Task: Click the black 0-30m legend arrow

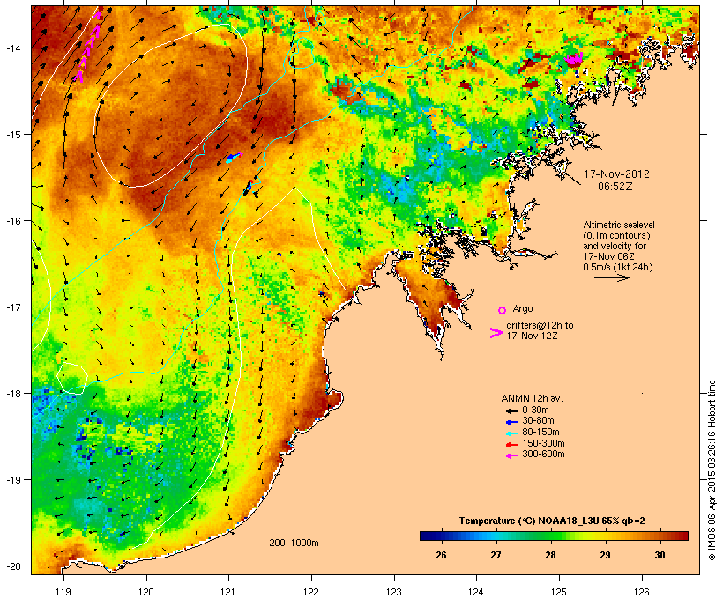Action: (x=511, y=410)
